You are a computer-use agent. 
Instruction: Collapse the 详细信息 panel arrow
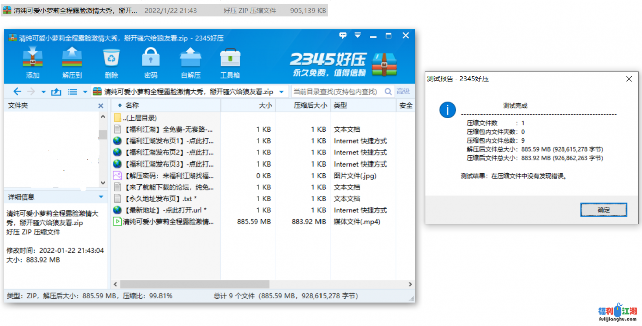click(101, 197)
